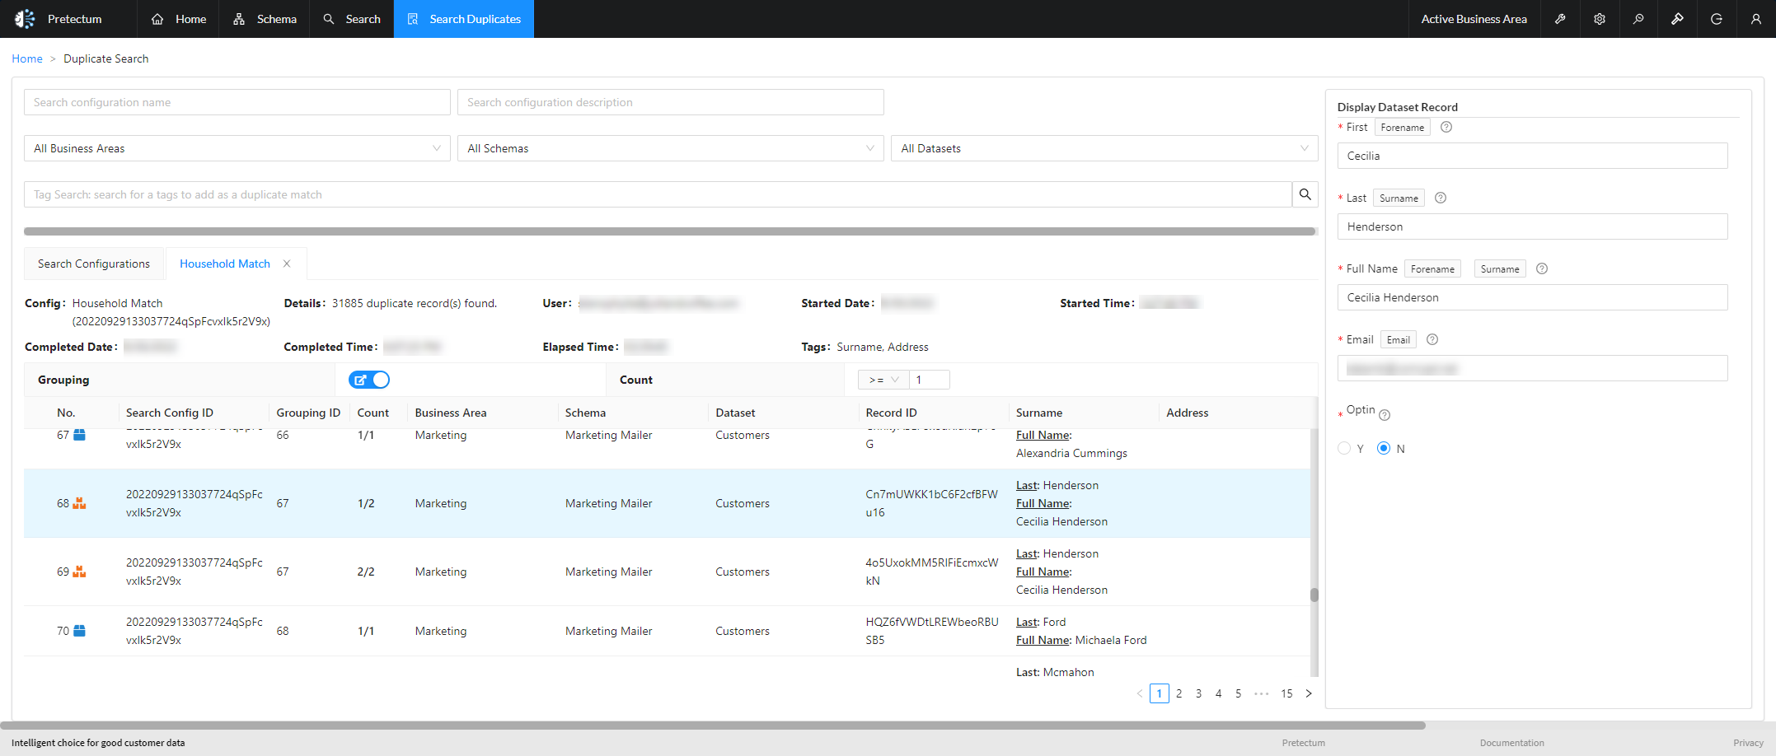Go to results page 5
The width and height of the screenshot is (1776, 756).
coord(1239,693)
